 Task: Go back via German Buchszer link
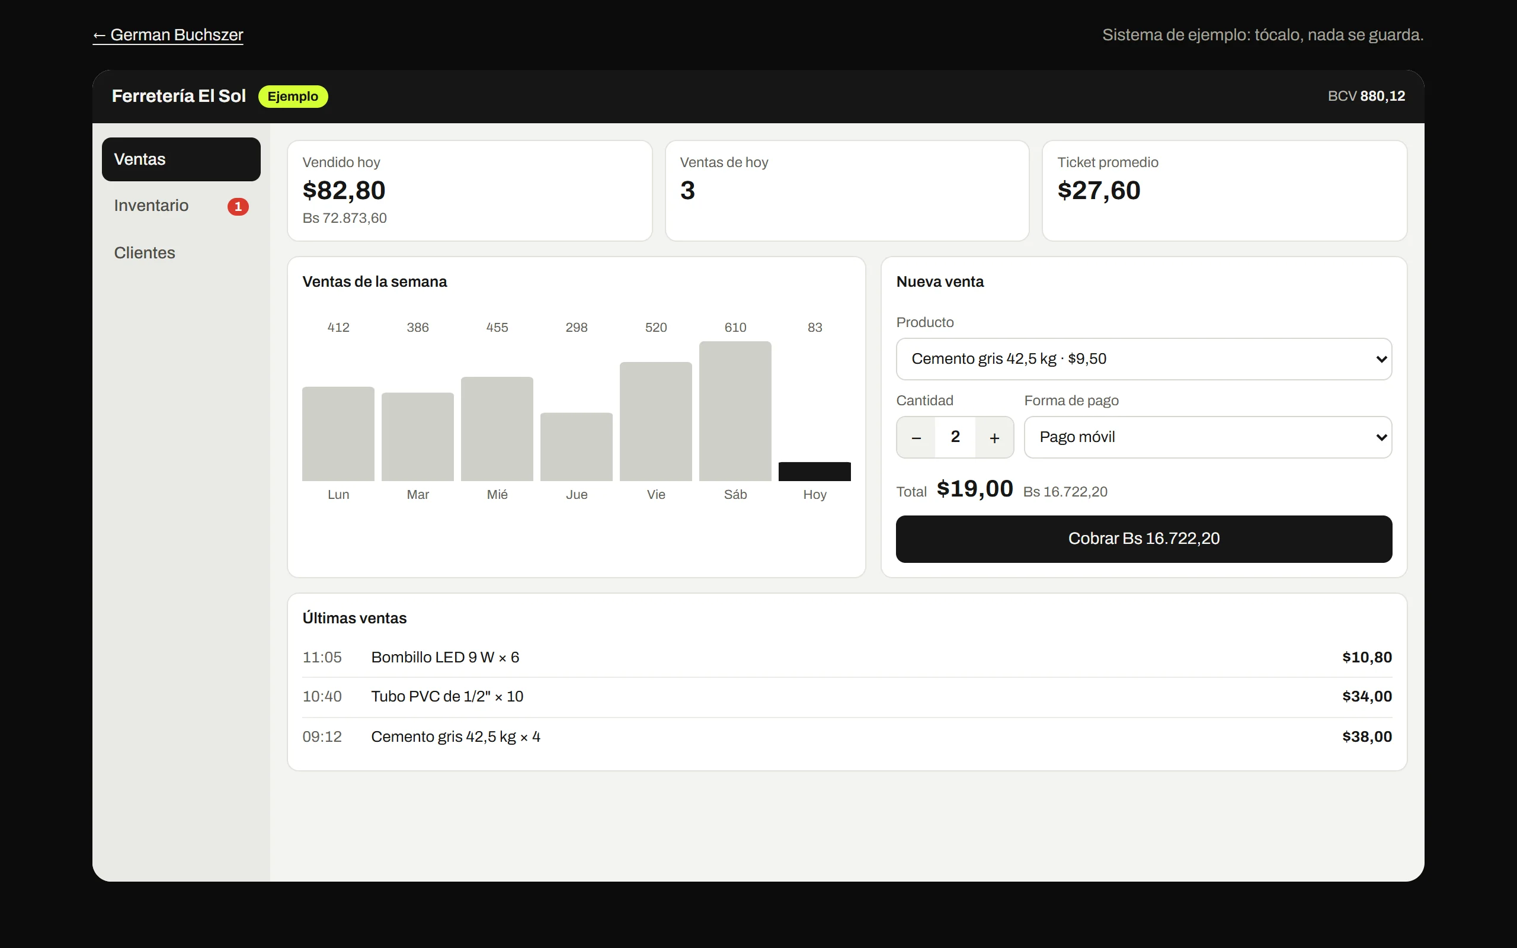click(x=168, y=35)
